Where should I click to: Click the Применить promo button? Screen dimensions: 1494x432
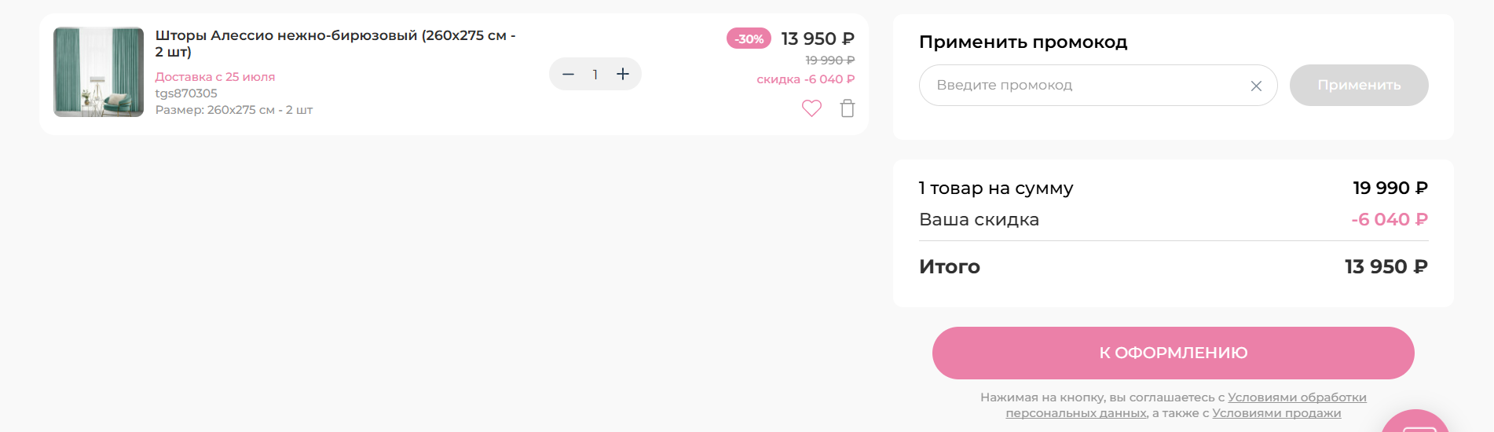point(1359,85)
